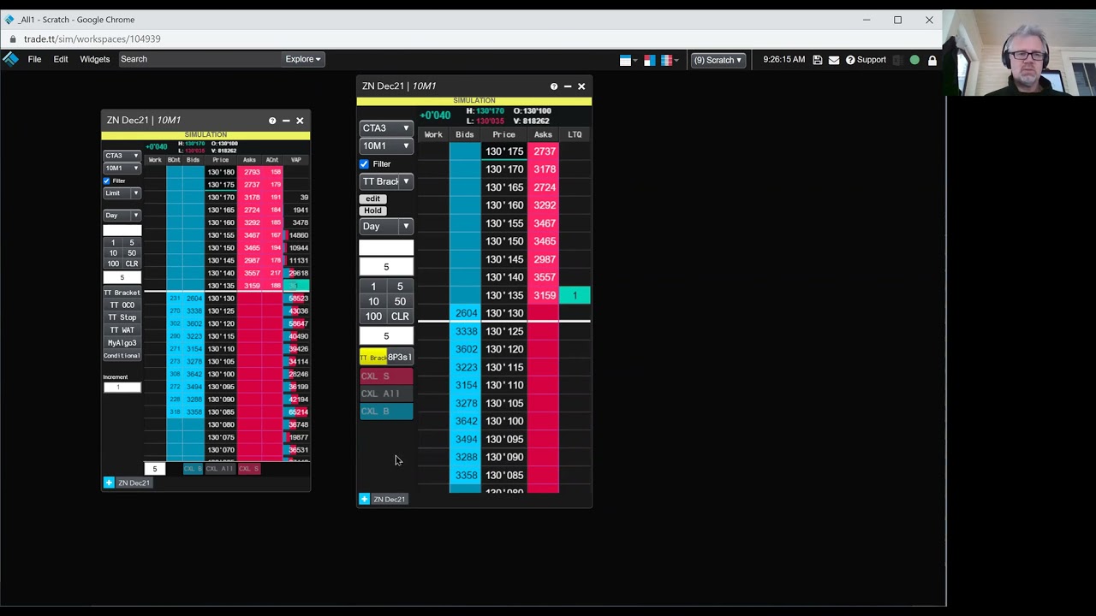This screenshot has height=616, width=1096.
Task: Toggle Filter checkbox in left widget
Action: (107, 181)
